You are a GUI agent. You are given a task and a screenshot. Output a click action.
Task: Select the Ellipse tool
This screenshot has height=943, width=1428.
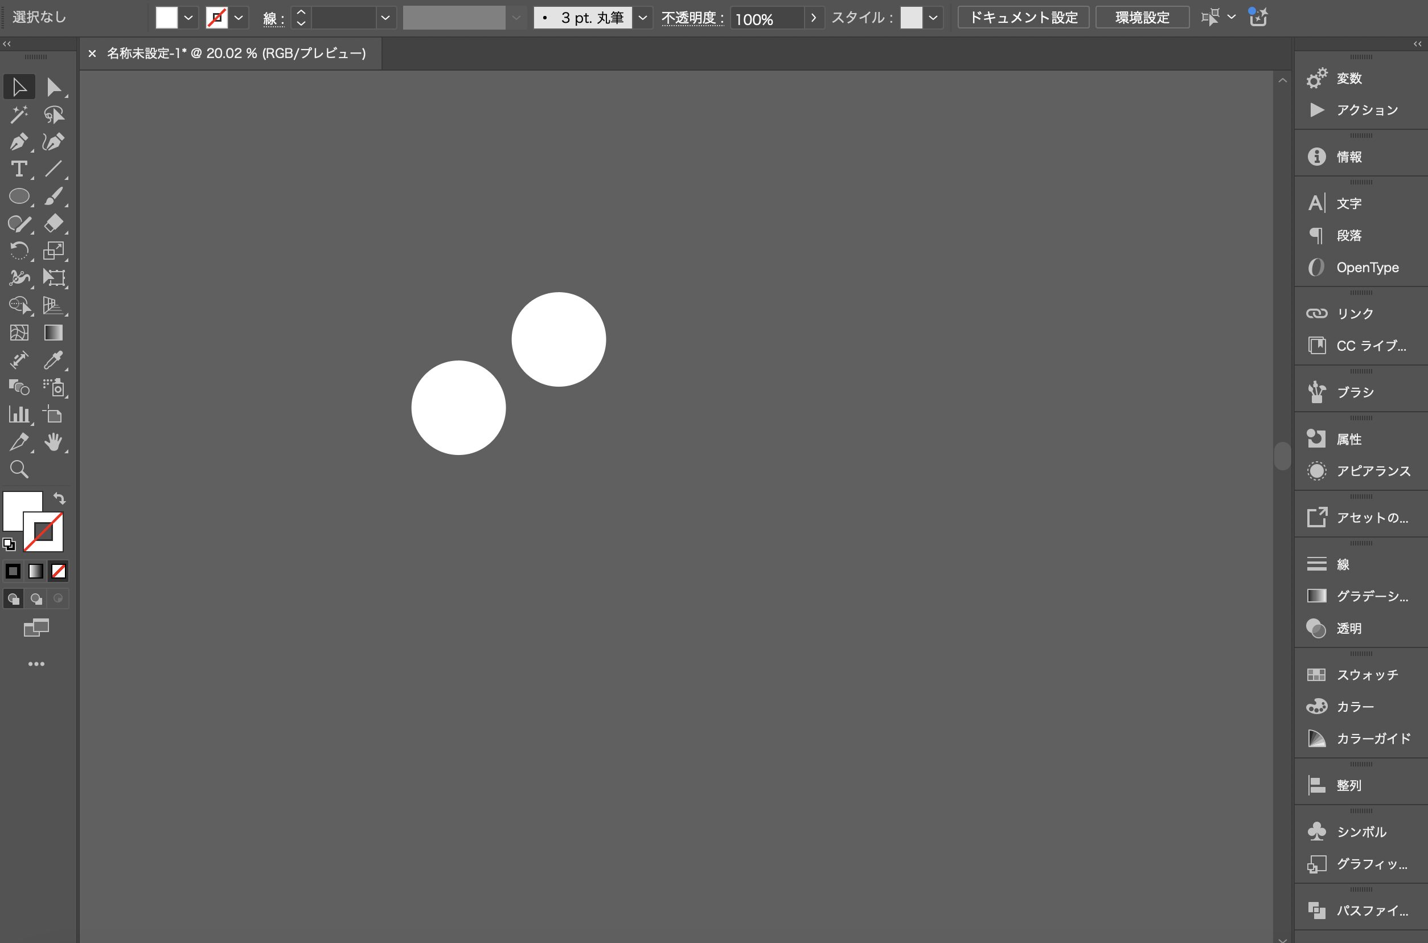pyautogui.click(x=19, y=196)
